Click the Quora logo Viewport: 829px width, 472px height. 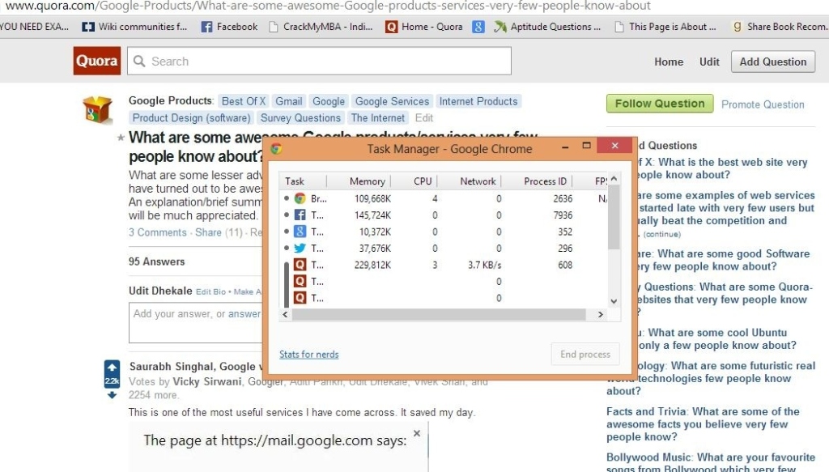point(97,61)
